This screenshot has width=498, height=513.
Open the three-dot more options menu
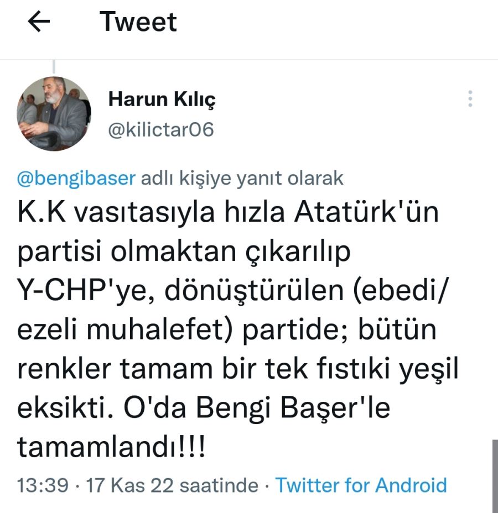tap(470, 98)
